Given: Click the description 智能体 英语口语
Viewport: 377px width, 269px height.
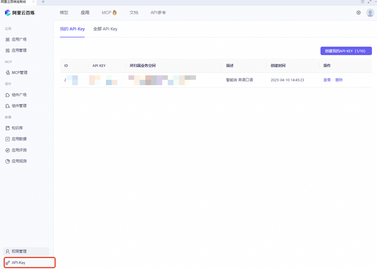Looking at the screenshot, I should click(x=240, y=80).
